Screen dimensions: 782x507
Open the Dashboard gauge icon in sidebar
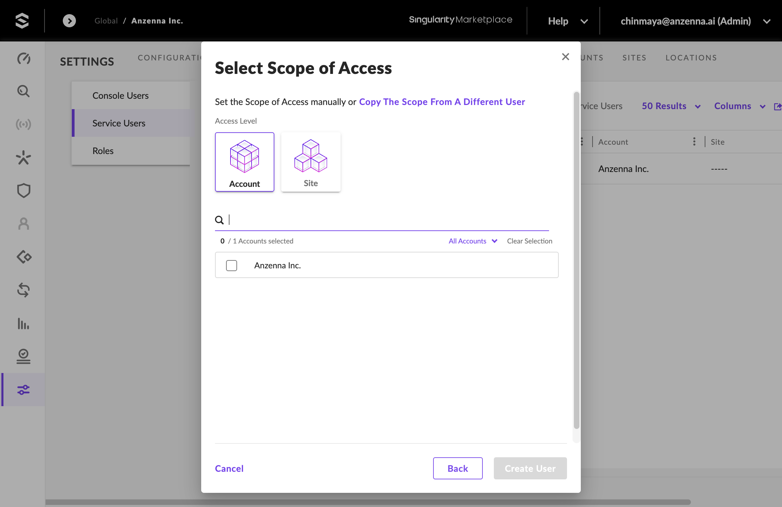(23, 59)
